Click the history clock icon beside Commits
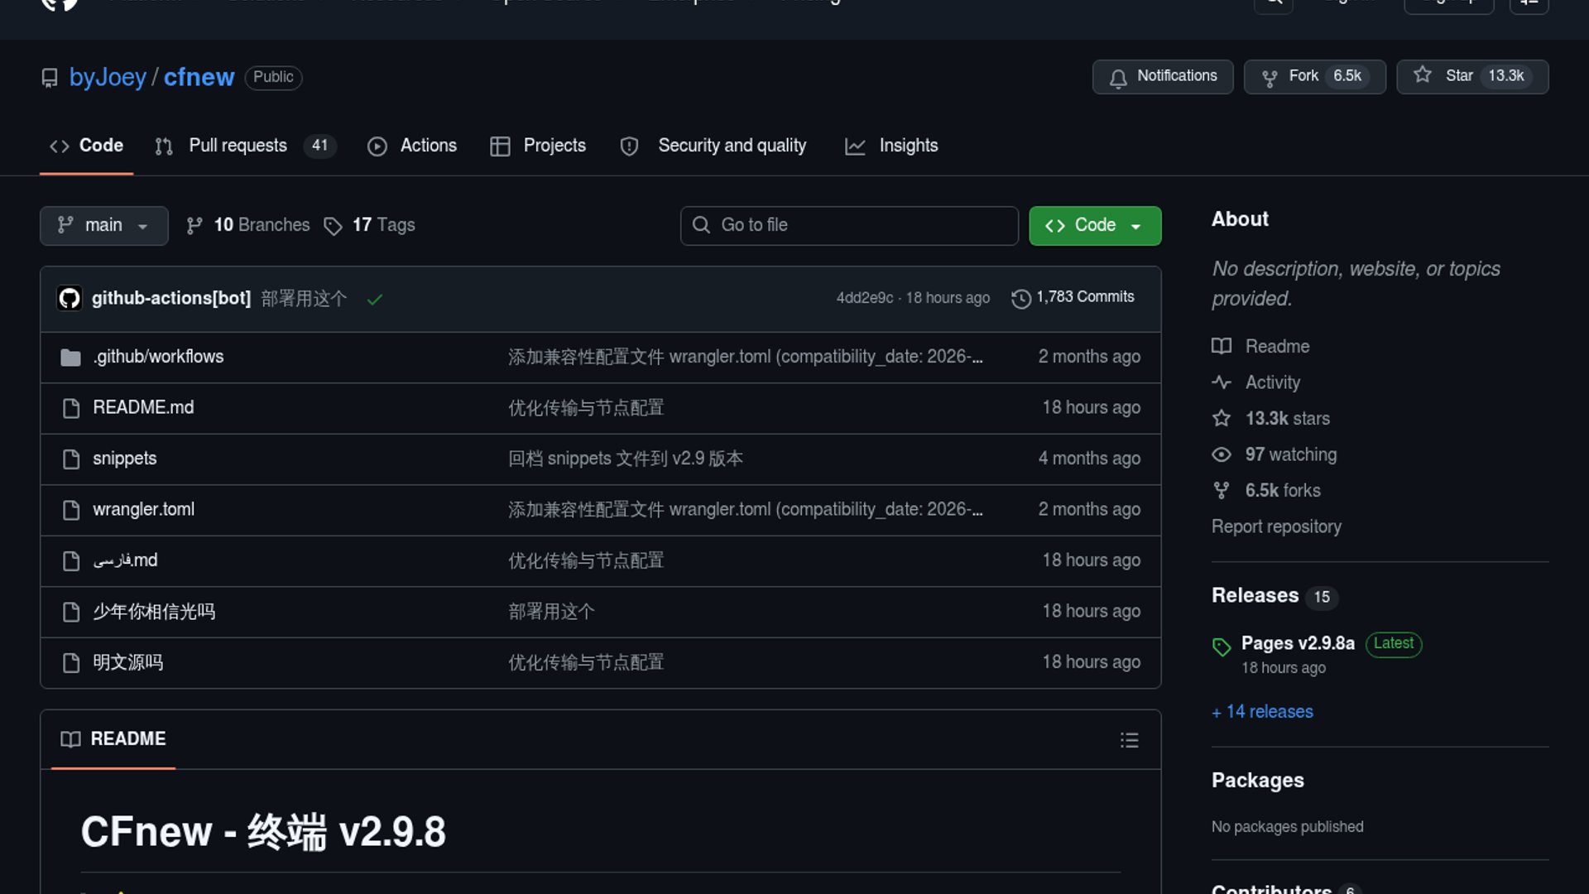 (1021, 299)
